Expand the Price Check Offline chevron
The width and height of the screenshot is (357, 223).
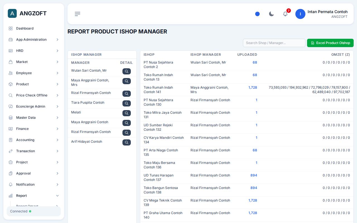[57, 95]
